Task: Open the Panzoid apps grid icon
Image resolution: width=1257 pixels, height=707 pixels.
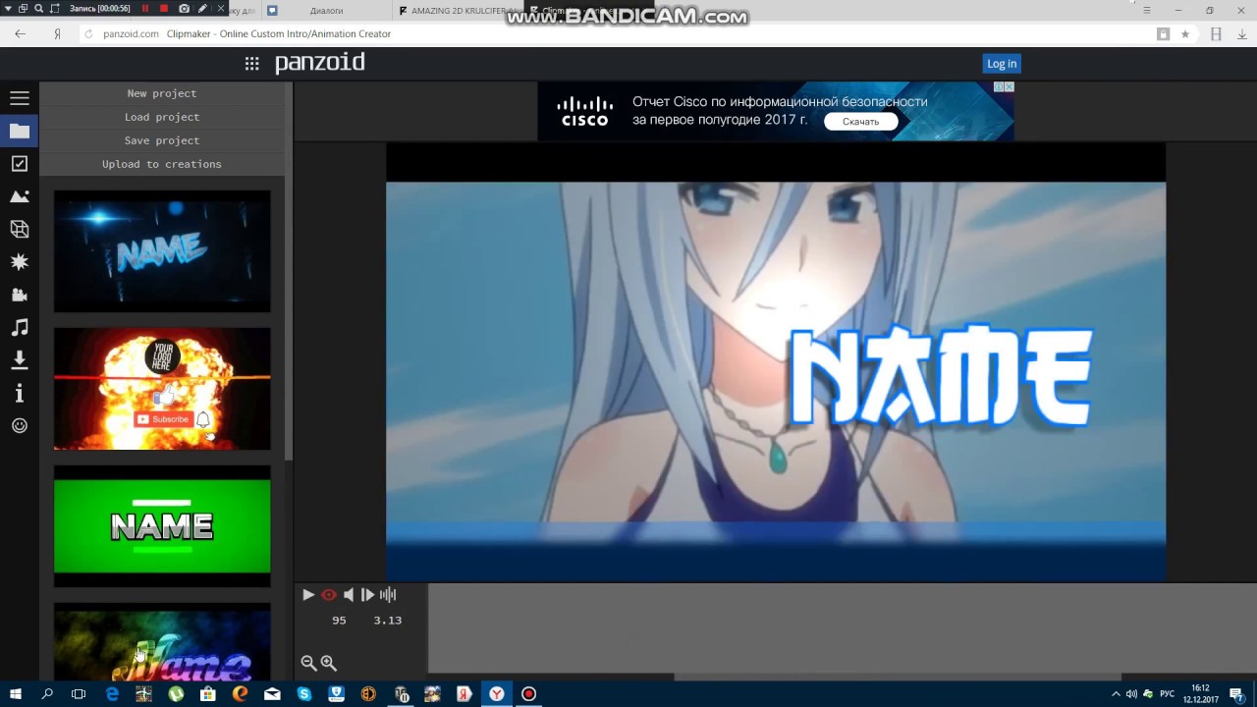Action: tap(252, 64)
